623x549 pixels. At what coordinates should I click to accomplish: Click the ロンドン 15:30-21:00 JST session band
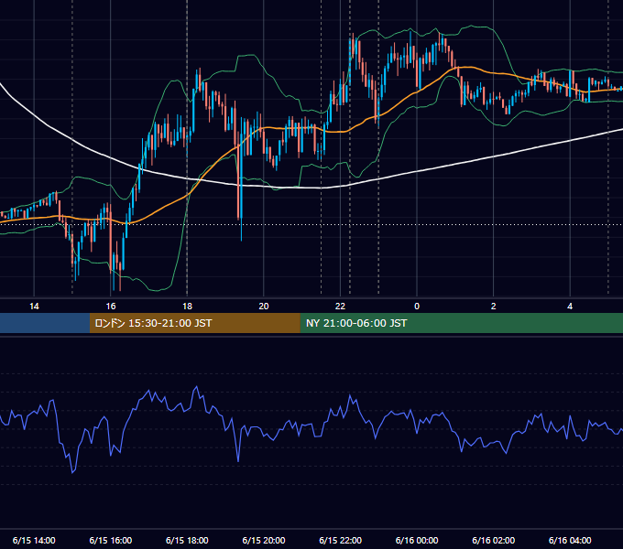(194, 323)
